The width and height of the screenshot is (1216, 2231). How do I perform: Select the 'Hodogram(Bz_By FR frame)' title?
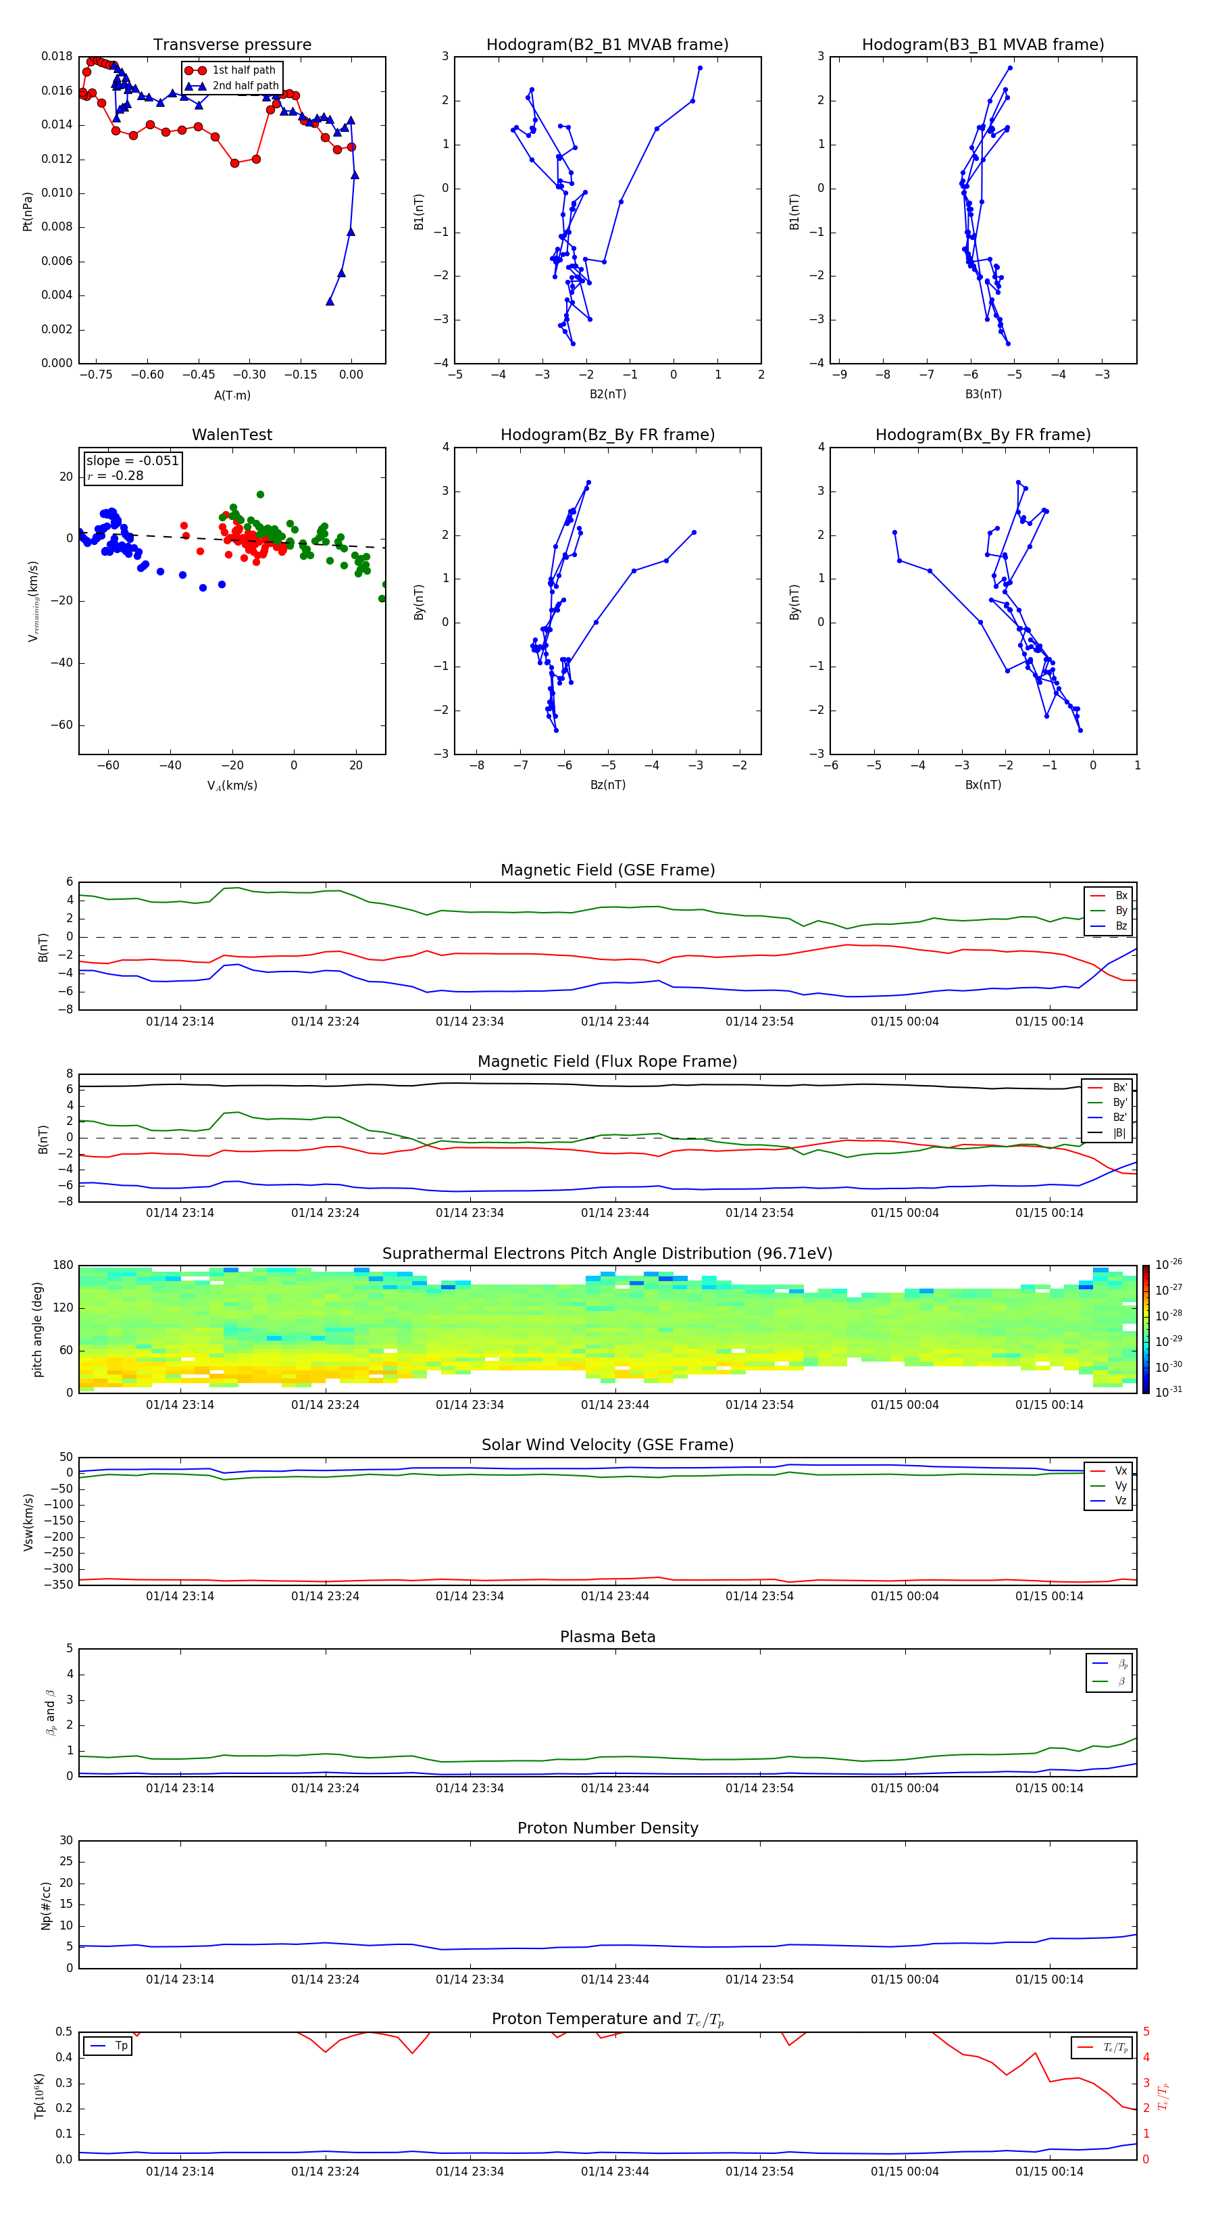point(607,435)
